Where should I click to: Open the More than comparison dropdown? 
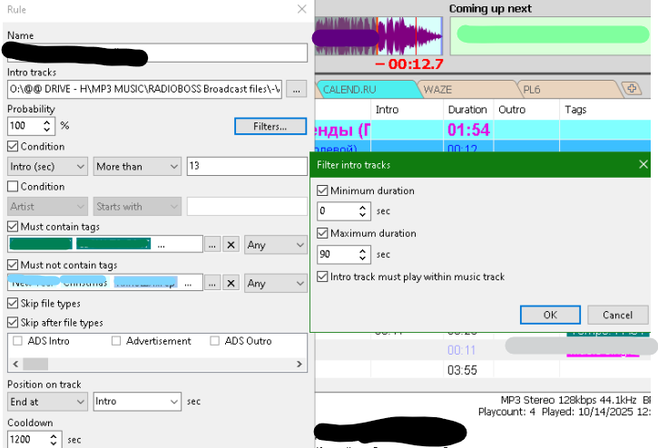point(137,167)
